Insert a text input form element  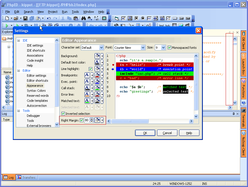[124, 18]
